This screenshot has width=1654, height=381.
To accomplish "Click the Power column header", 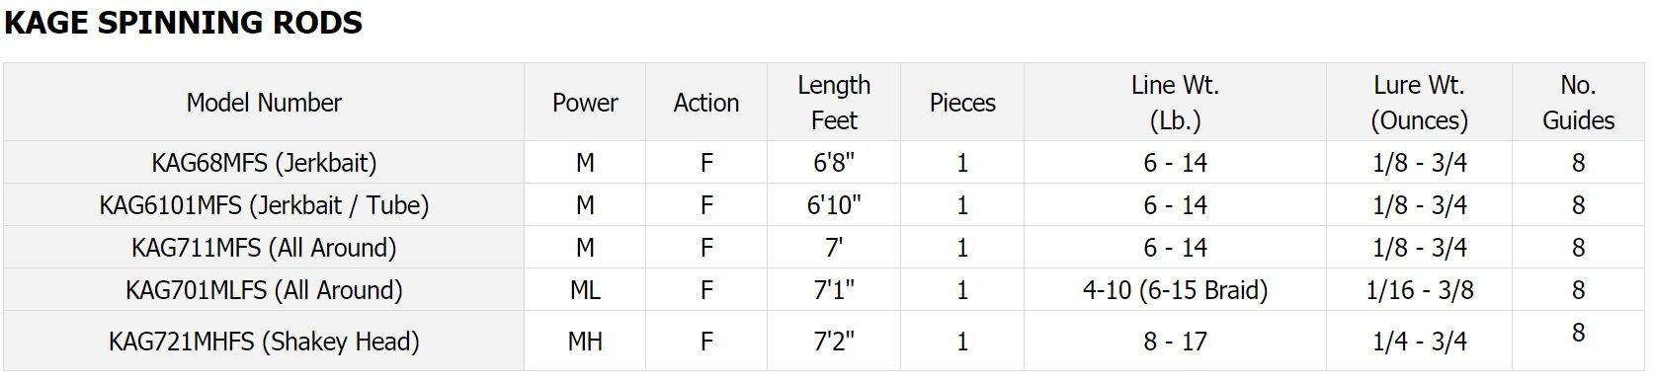I will [585, 103].
